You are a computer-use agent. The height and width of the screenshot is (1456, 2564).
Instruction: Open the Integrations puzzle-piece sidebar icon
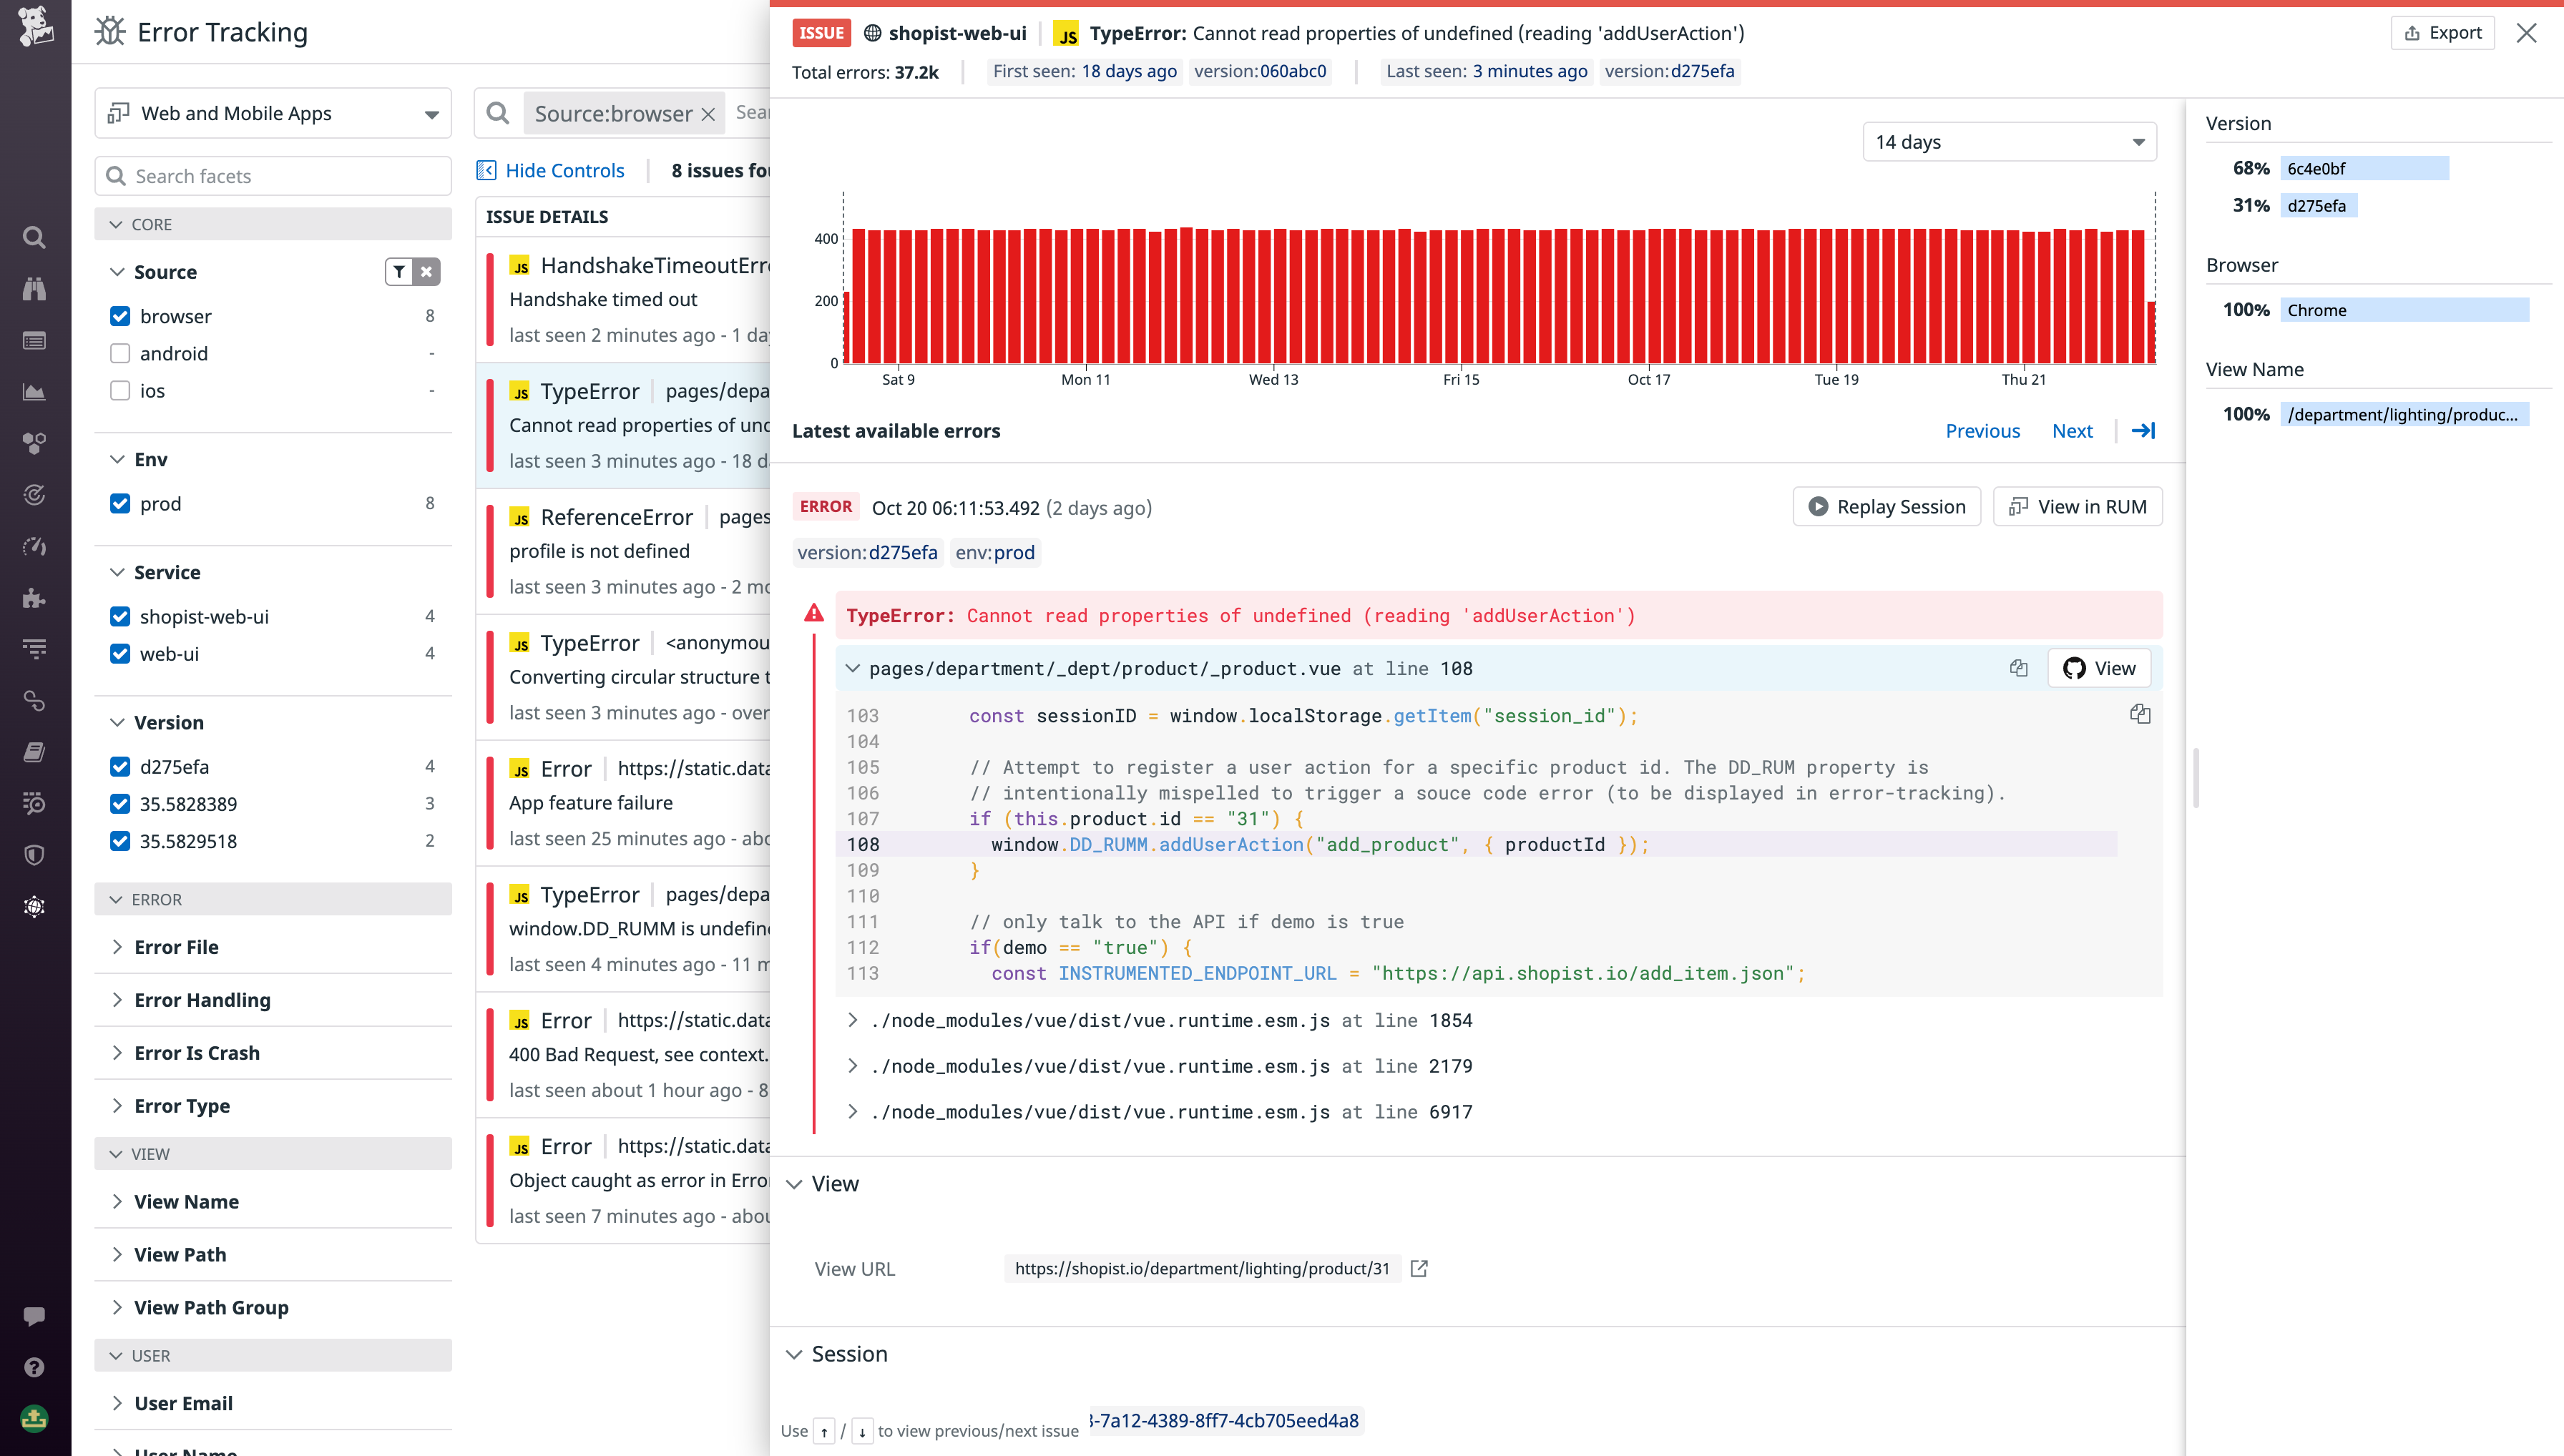34,598
